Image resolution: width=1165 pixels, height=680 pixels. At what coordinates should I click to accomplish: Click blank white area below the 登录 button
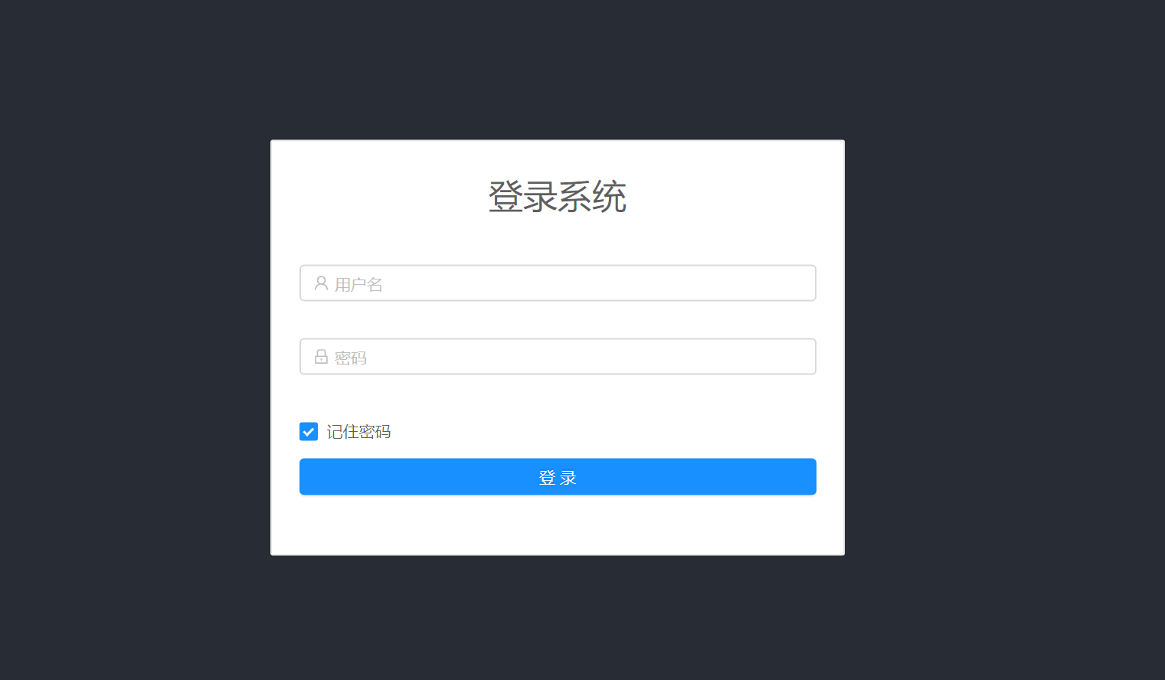point(558,525)
